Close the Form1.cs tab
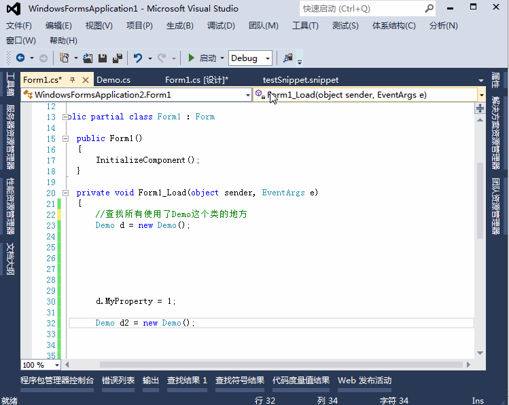 tap(86, 80)
